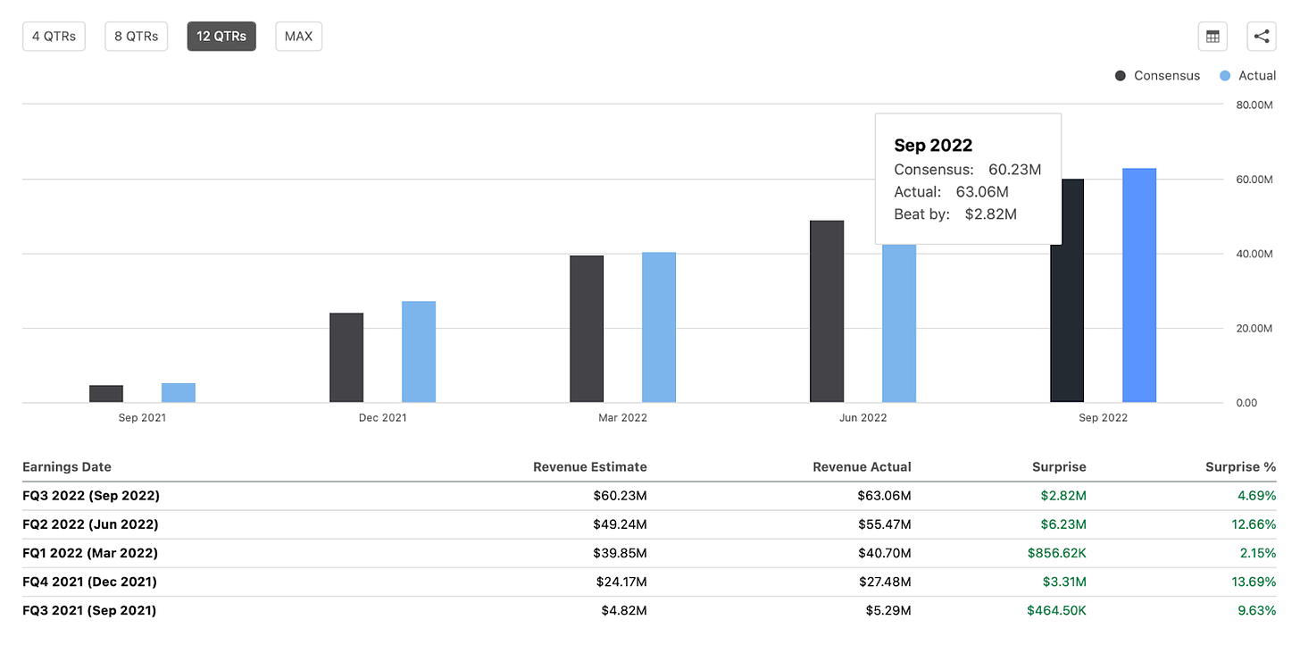
Task: Click the Mar 2022 consensus bar
Action: 587,329
